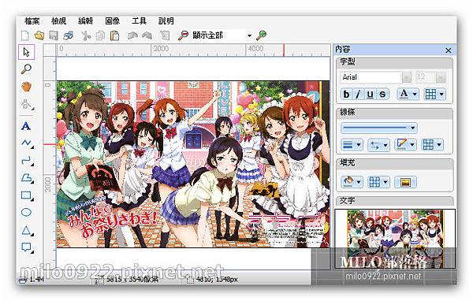Click the '5815 x 3540像素' status text
This screenshot has height=301, width=473.
tap(132, 279)
